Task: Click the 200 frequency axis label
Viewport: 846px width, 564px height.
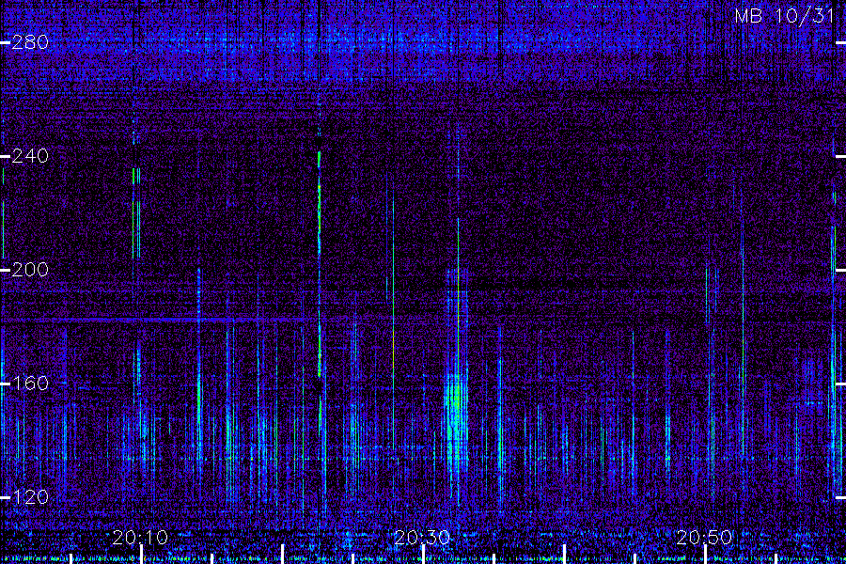Action: point(30,270)
